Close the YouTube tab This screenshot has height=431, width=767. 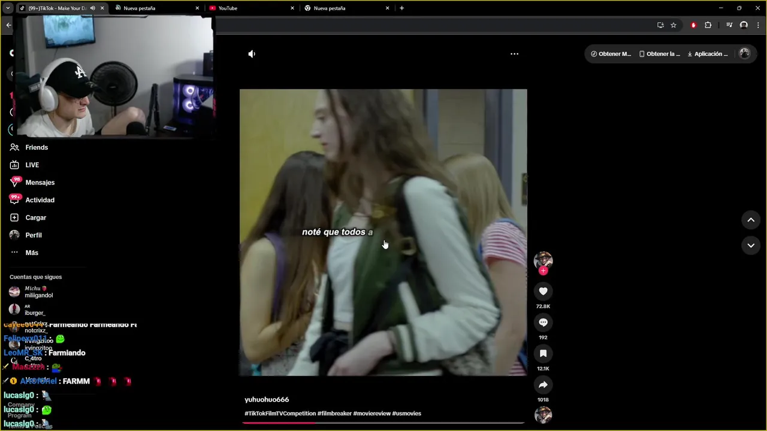point(292,8)
